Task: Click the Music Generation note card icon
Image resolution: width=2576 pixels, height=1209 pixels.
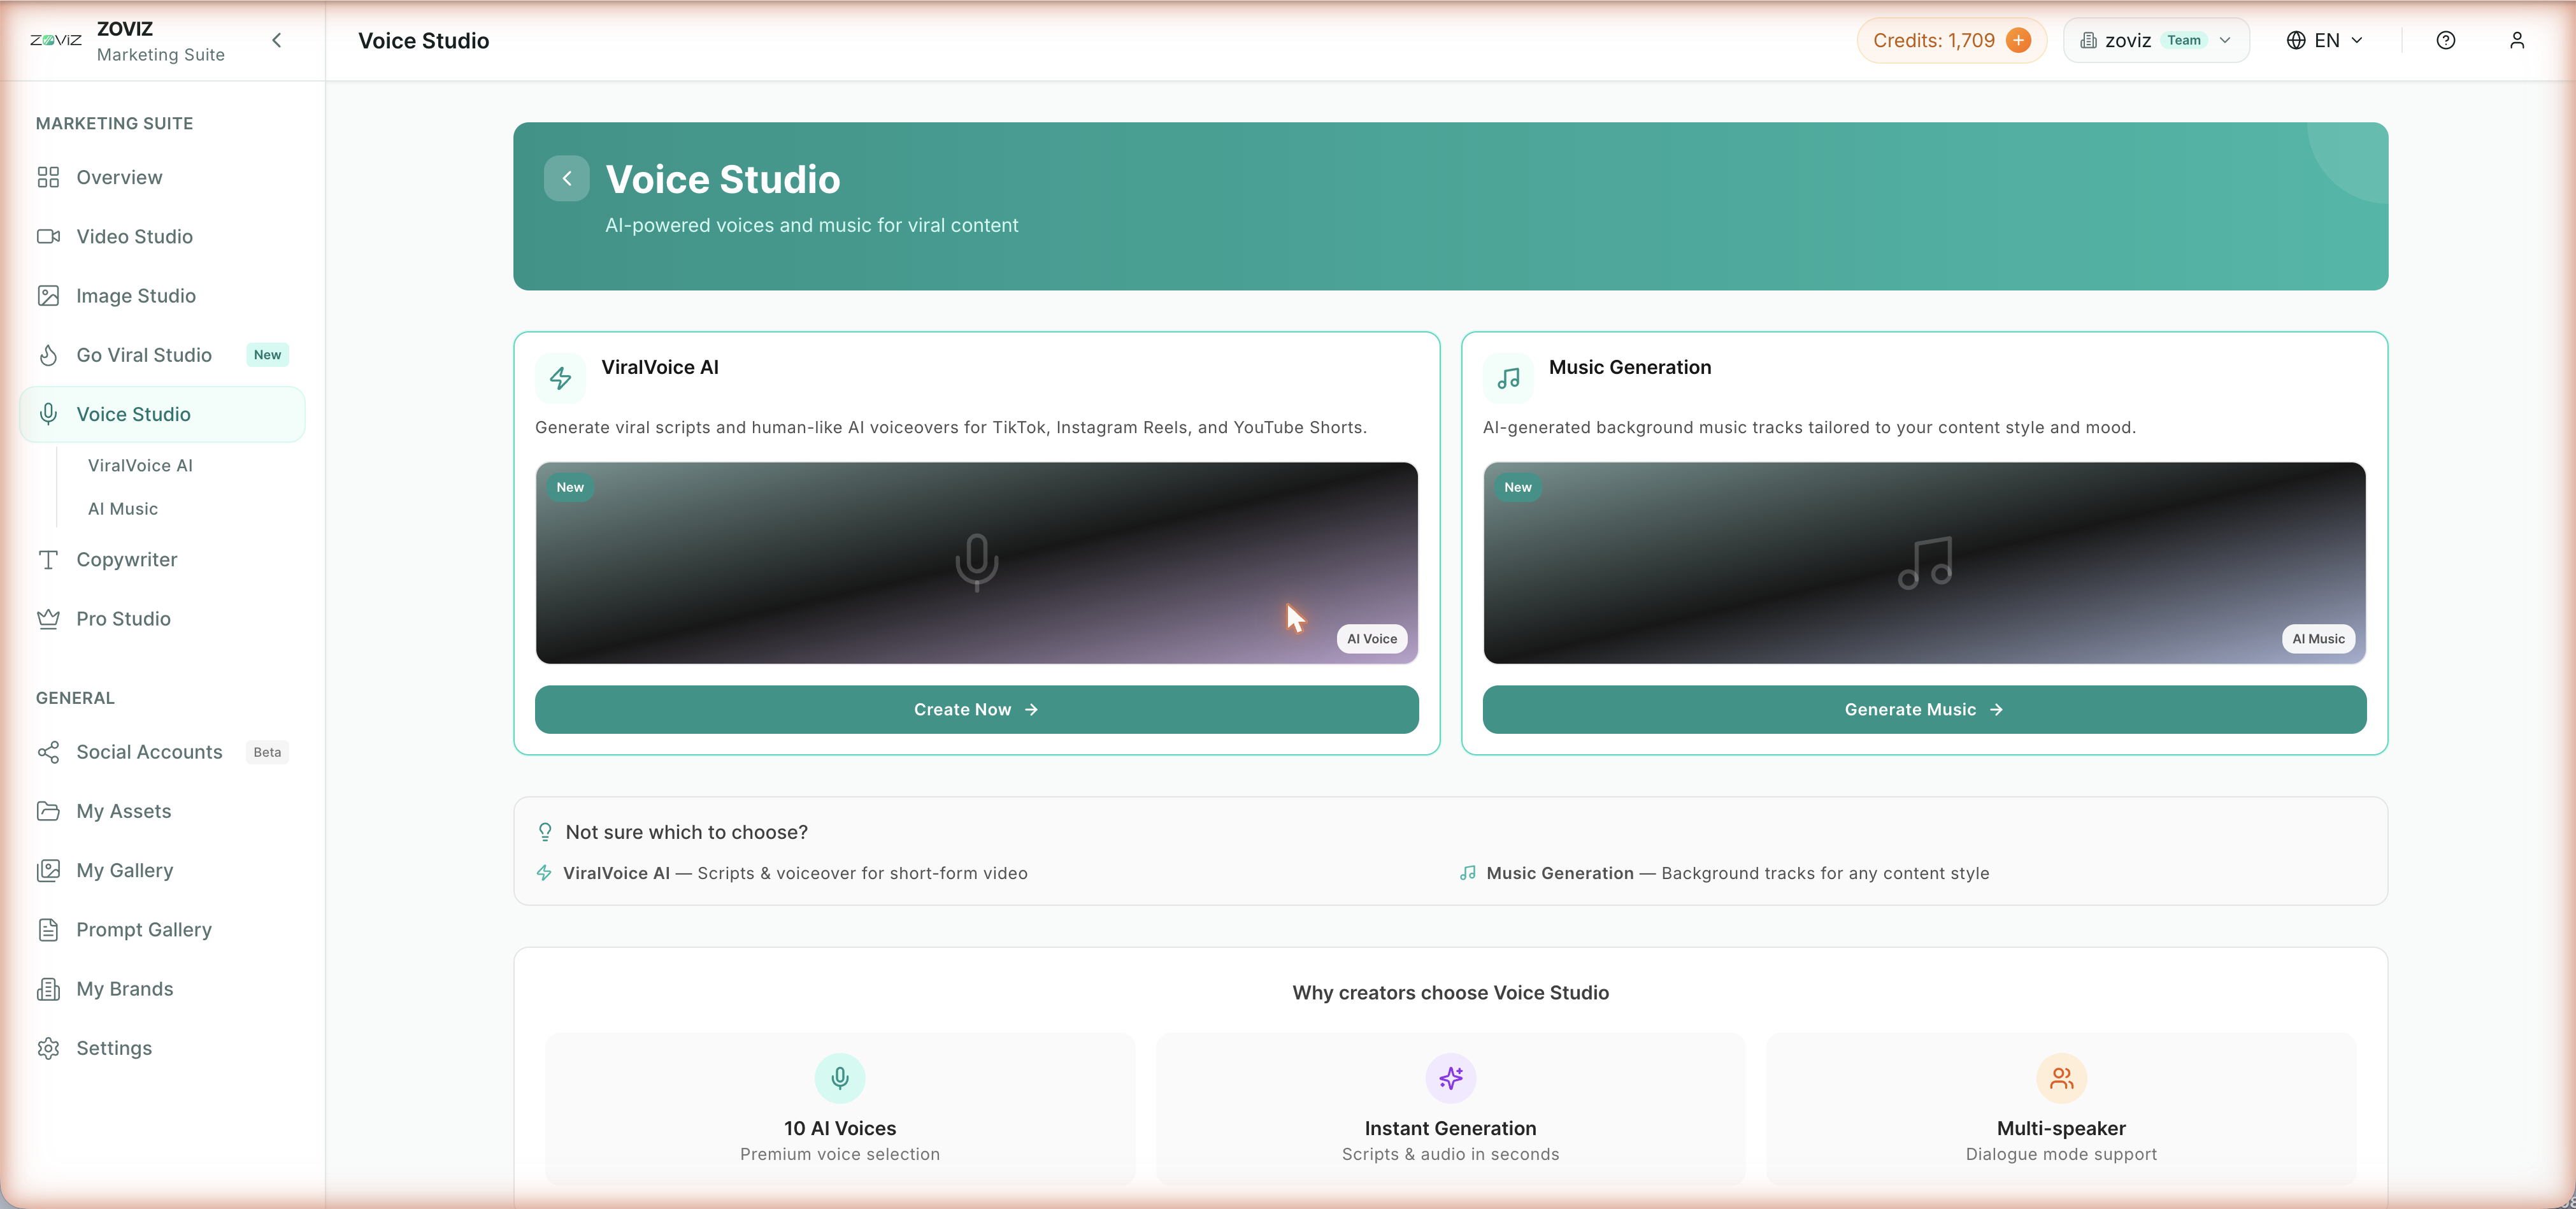Action: point(1508,378)
